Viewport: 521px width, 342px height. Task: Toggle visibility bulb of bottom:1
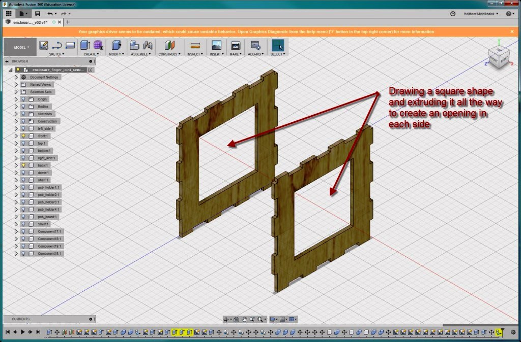(23, 151)
